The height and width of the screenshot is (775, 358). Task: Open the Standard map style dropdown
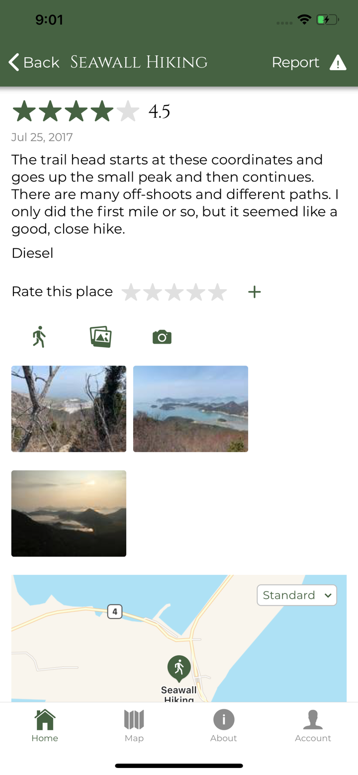(x=296, y=595)
